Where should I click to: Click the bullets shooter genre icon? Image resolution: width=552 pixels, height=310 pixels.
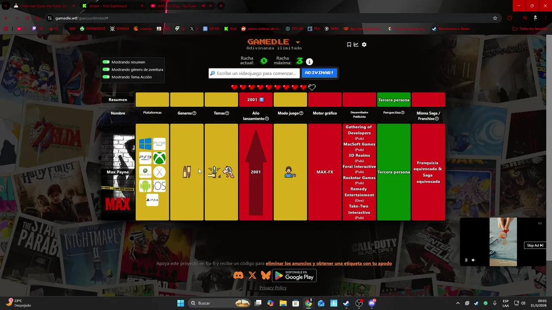(x=187, y=172)
